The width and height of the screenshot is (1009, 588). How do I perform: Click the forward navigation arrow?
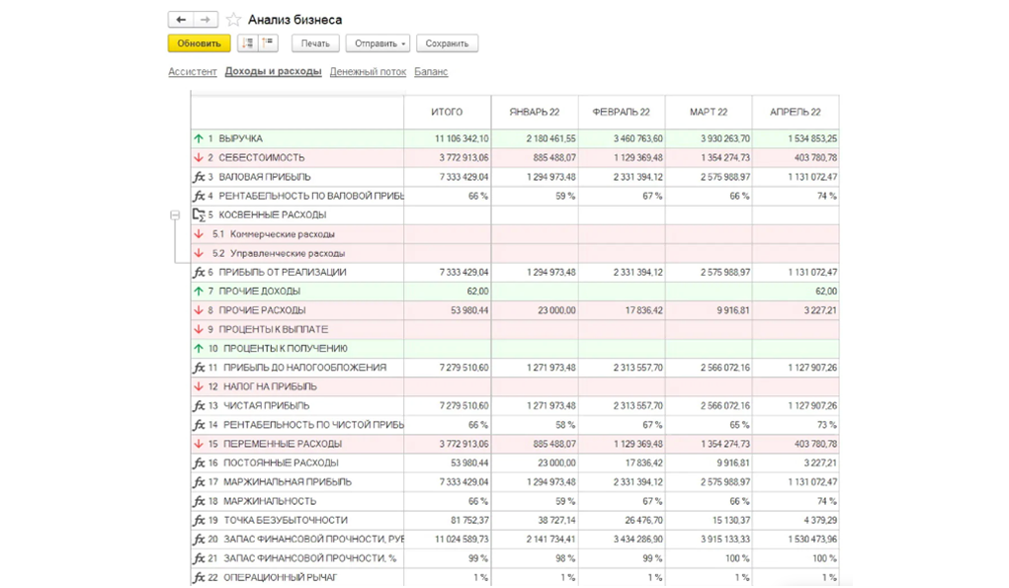click(206, 20)
